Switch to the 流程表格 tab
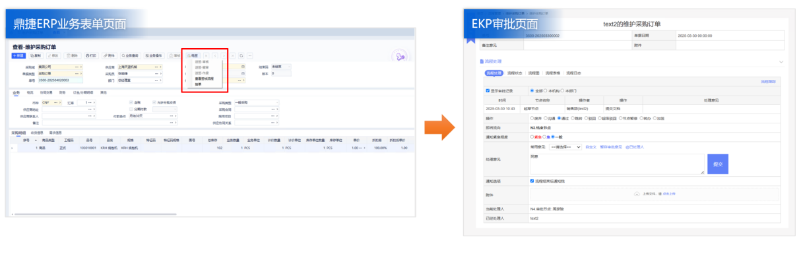The height and width of the screenshot is (254, 801). pos(553,73)
